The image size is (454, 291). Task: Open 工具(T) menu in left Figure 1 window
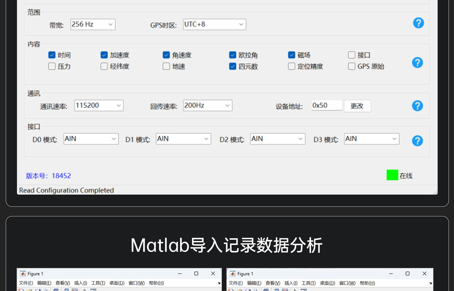coord(98,283)
